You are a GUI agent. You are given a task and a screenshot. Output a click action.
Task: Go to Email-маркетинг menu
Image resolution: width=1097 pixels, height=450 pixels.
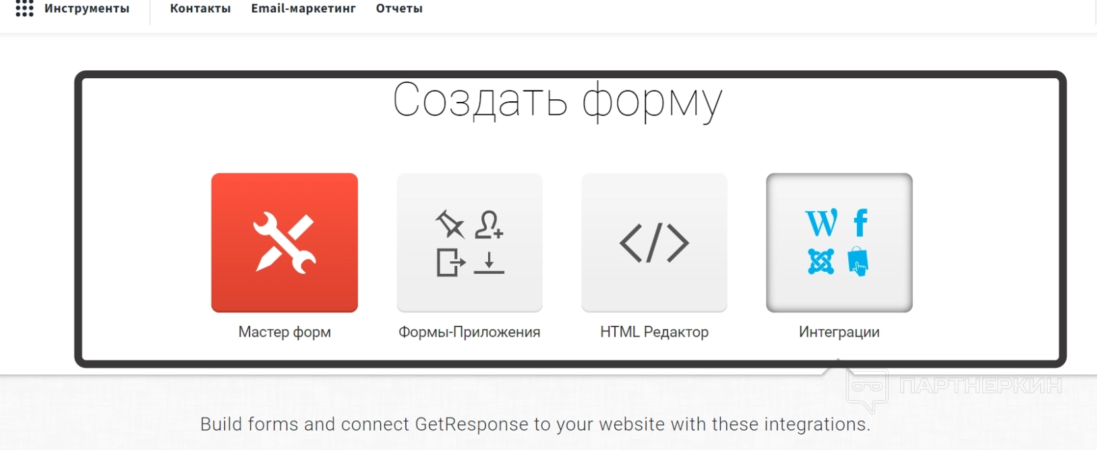303,9
